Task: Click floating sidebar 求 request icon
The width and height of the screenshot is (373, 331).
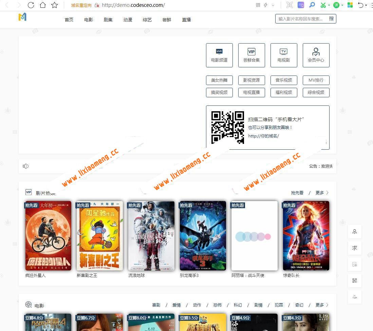Action: tap(355, 248)
